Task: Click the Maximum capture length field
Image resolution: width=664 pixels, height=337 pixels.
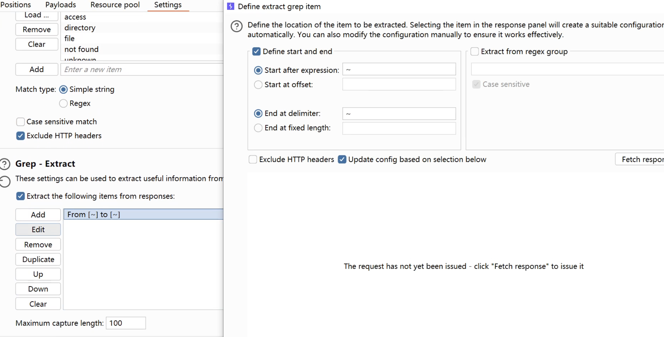Action: (x=126, y=323)
